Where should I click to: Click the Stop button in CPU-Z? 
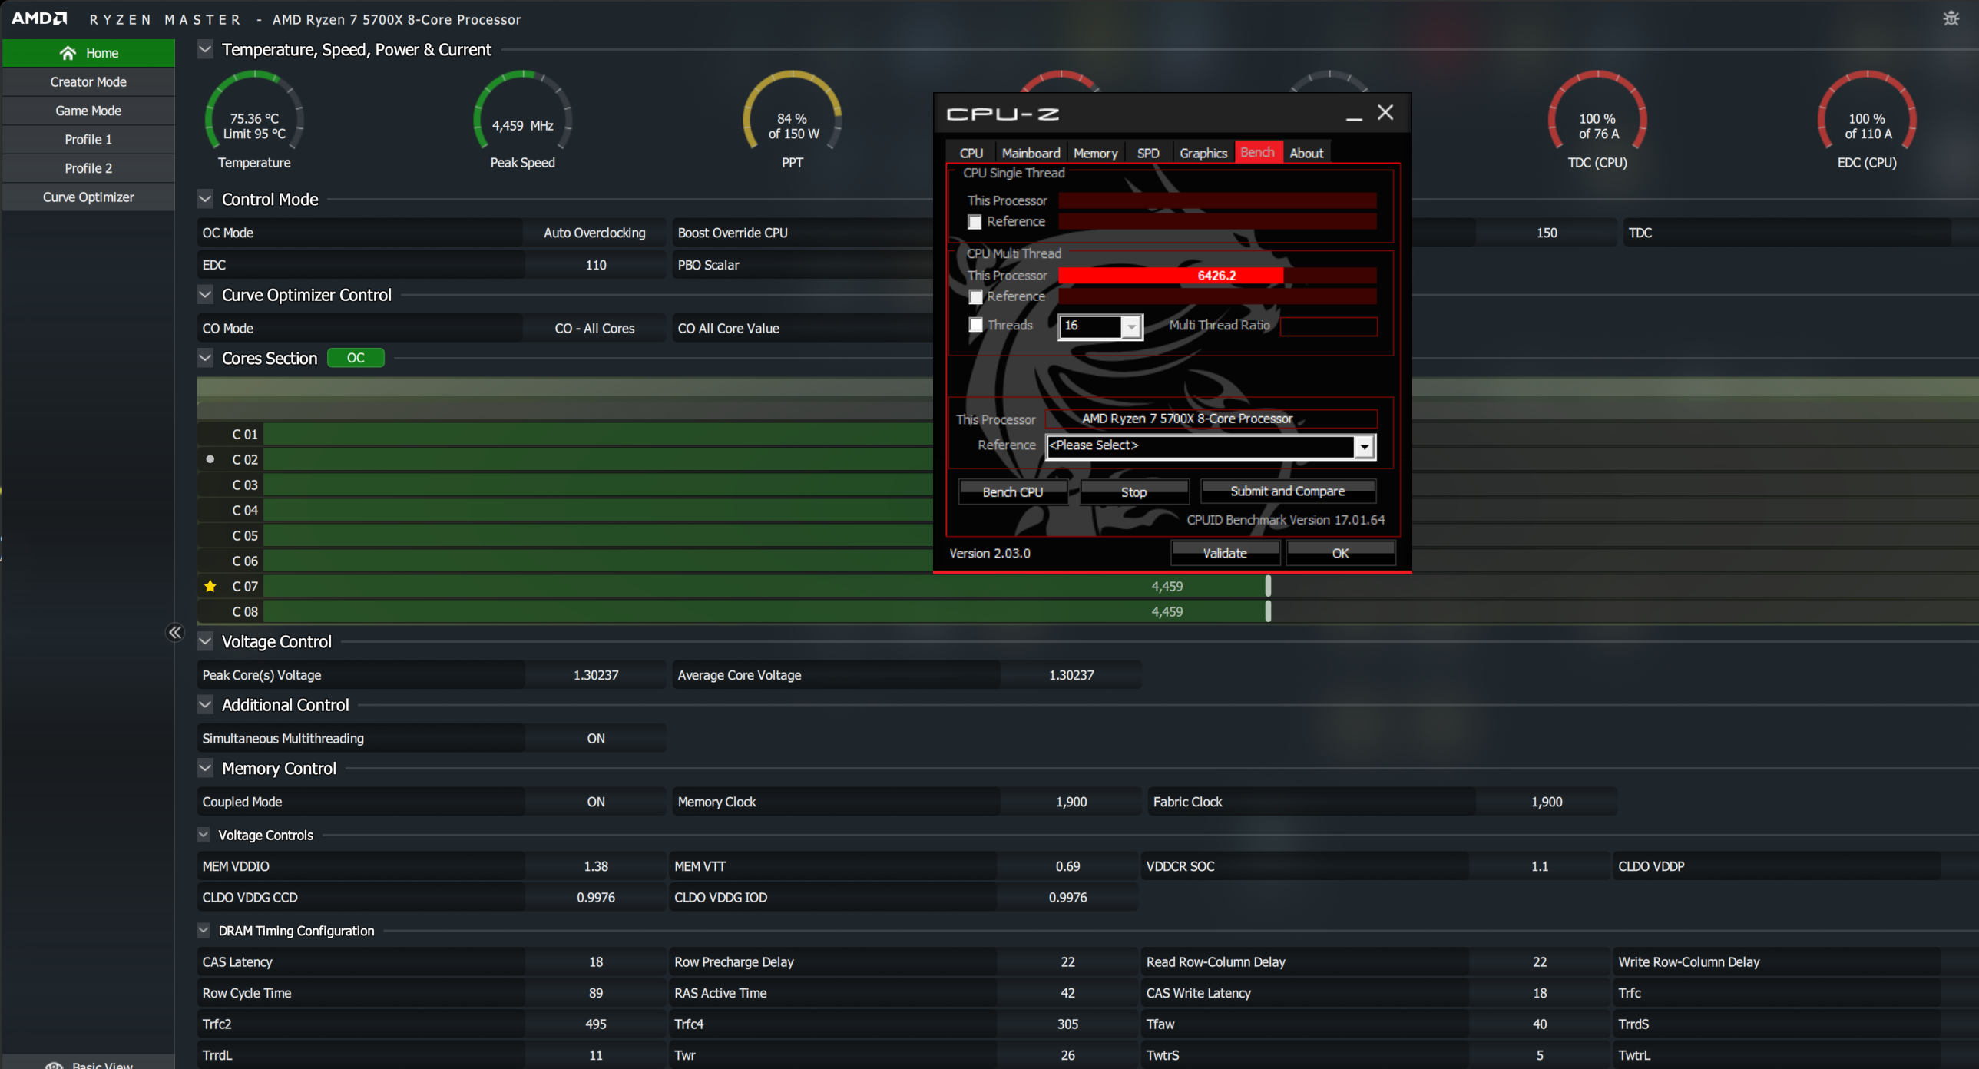click(1134, 491)
